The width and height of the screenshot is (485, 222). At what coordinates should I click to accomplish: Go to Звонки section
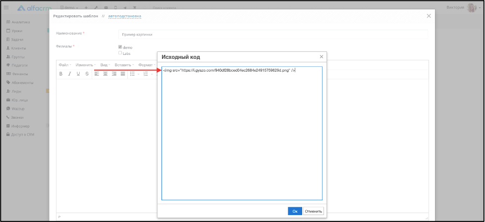tap(15, 117)
